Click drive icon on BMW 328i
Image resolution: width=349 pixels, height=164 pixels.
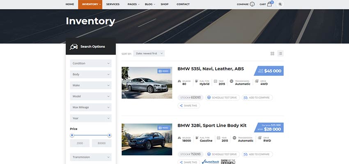[x=260, y=138]
